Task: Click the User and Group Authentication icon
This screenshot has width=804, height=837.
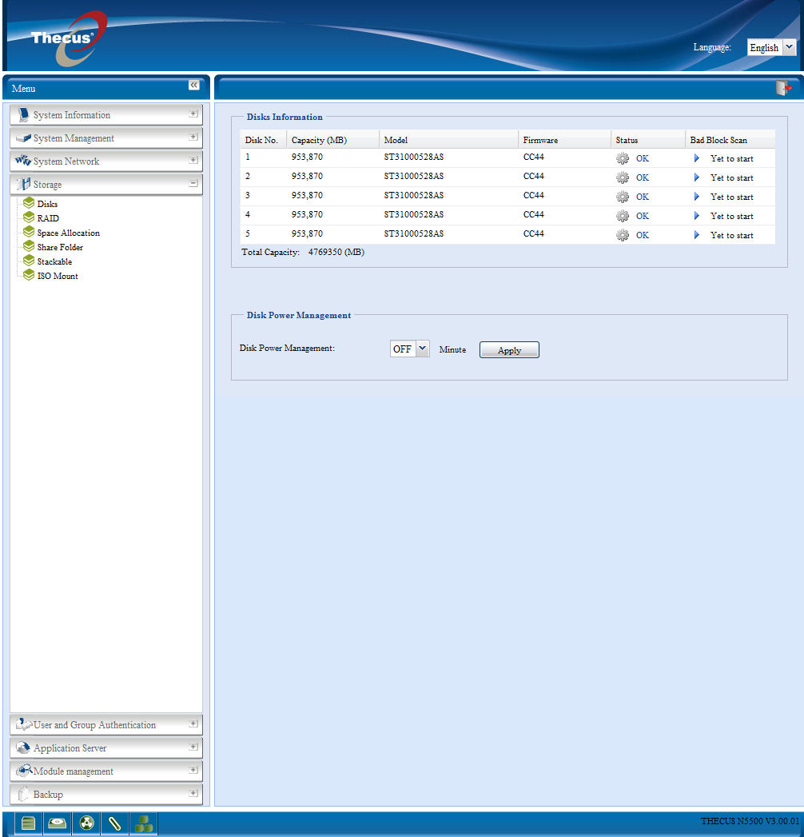Action: (24, 724)
